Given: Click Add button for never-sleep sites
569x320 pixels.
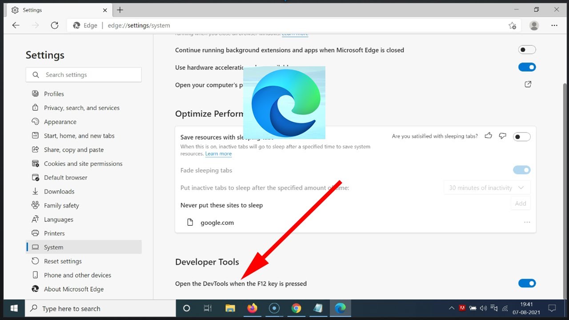Looking at the screenshot, I should (521, 203).
